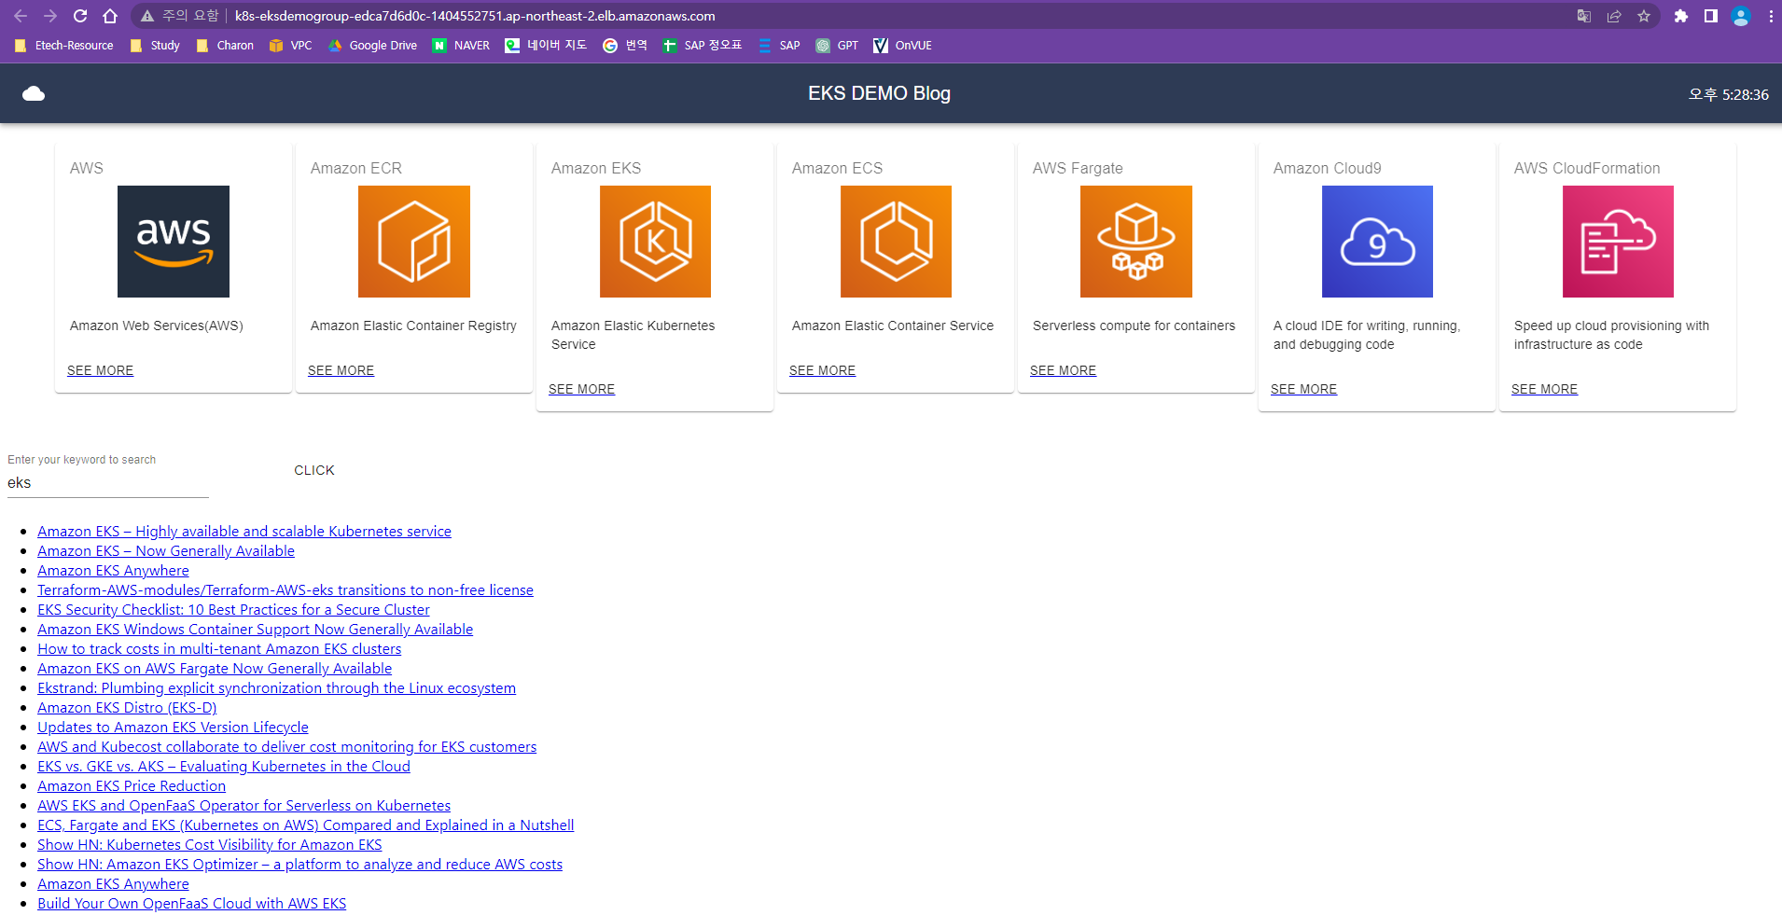Click the not-secure warning icon in address bar
This screenshot has width=1782, height=915.
[147, 16]
